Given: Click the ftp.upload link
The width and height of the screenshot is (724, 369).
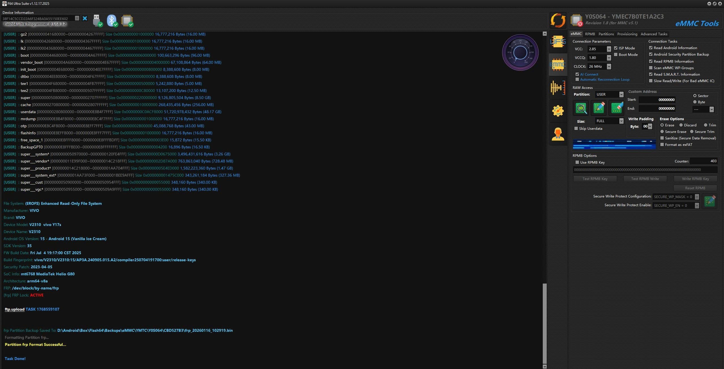Looking at the screenshot, I should (14, 309).
